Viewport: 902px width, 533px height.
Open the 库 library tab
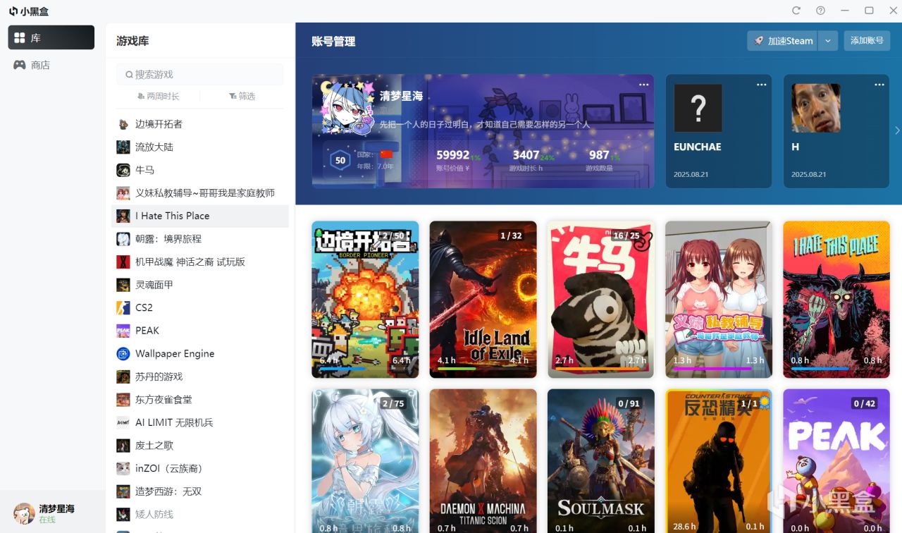pyautogui.click(x=51, y=37)
